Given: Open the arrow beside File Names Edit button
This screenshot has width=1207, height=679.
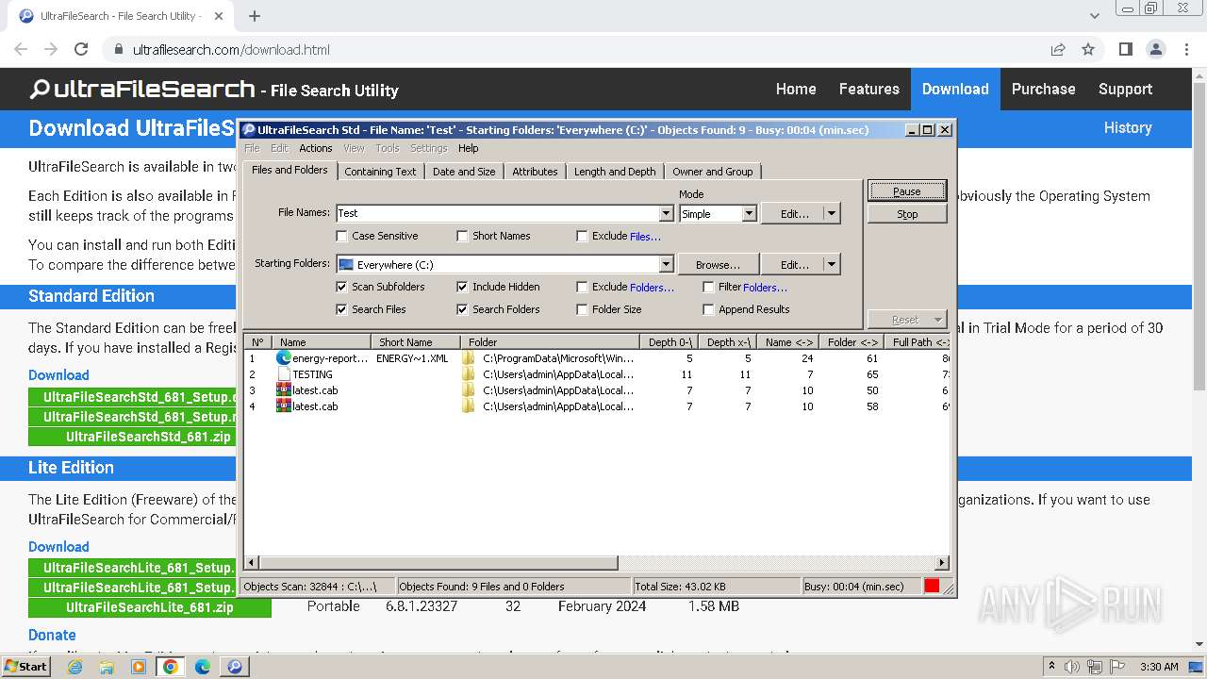Looking at the screenshot, I should point(832,214).
